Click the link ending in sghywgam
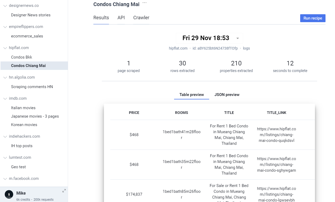Viewport: 335px width, 202px height. (x=276, y=165)
